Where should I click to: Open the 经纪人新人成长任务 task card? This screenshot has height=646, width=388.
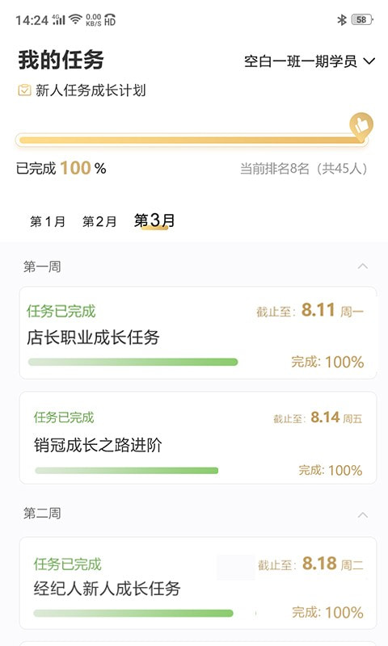(x=198, y=583)
